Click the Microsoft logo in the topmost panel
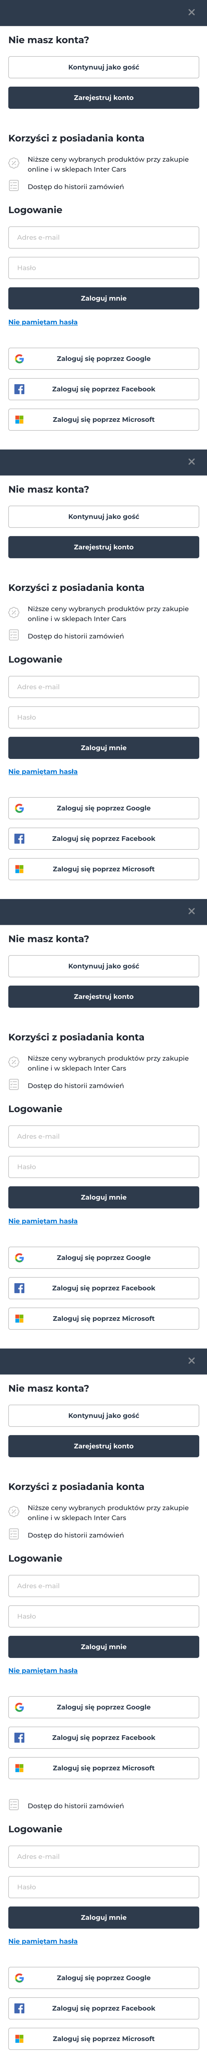The height and width of the screenshot is (2069, 207). click(19, 419)
